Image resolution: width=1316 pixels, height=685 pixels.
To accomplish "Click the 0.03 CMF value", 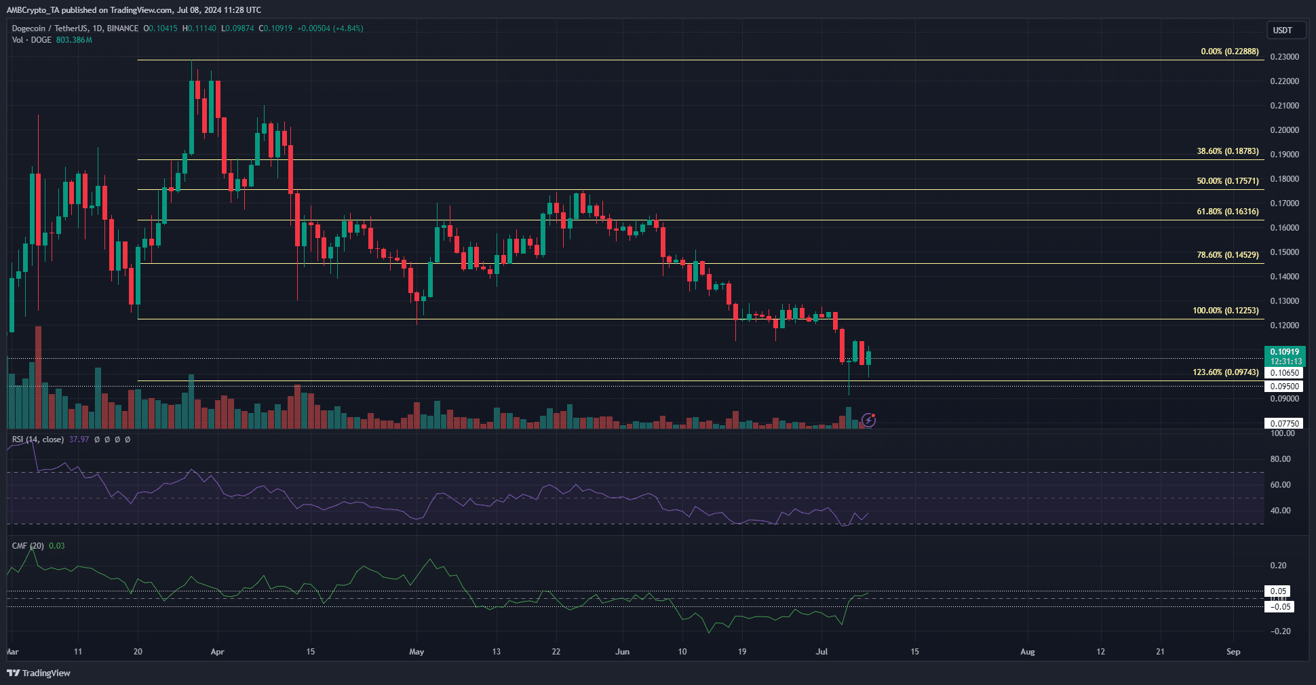I will point(57,546).
